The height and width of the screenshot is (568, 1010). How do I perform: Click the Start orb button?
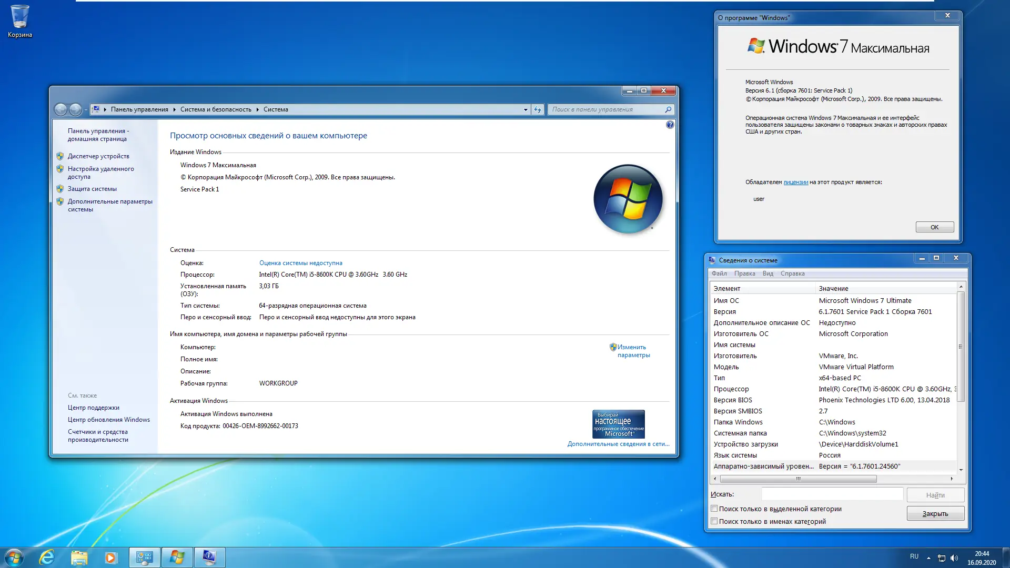coord(14,557)
